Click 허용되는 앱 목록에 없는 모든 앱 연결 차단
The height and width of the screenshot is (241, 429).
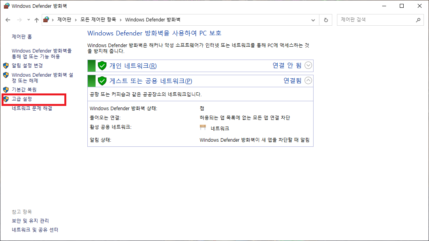[245, 118]
